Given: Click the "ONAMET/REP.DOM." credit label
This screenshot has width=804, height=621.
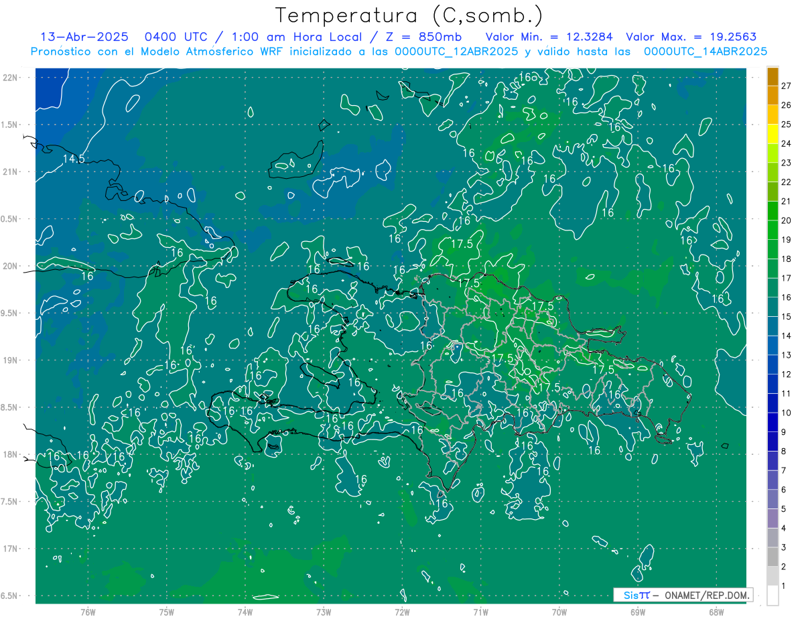Looking at the screenshot, I should [707, 595].
